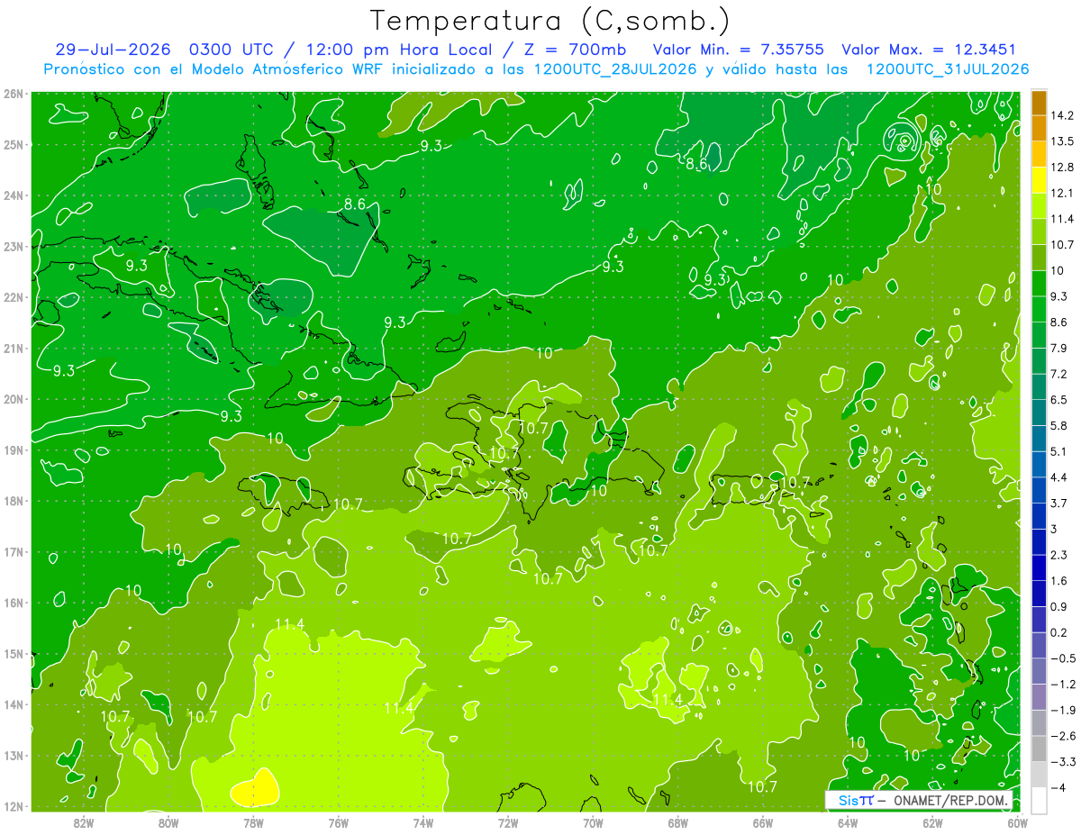Click the "72W" longitude axis label
The image size is (1081, 835).
coord(507,822)
